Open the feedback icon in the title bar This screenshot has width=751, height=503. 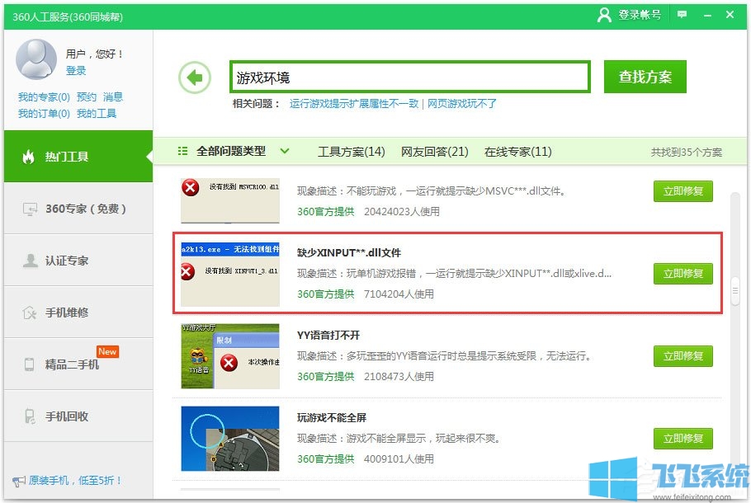pos(681,14)
